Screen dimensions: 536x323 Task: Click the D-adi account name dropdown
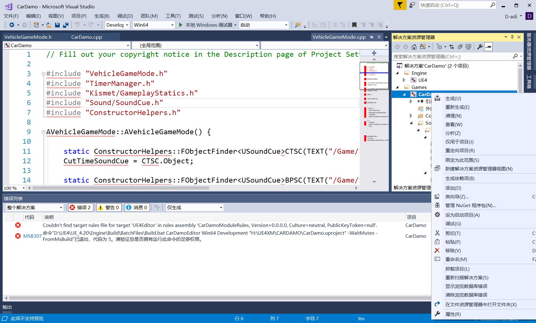point(513,16)
